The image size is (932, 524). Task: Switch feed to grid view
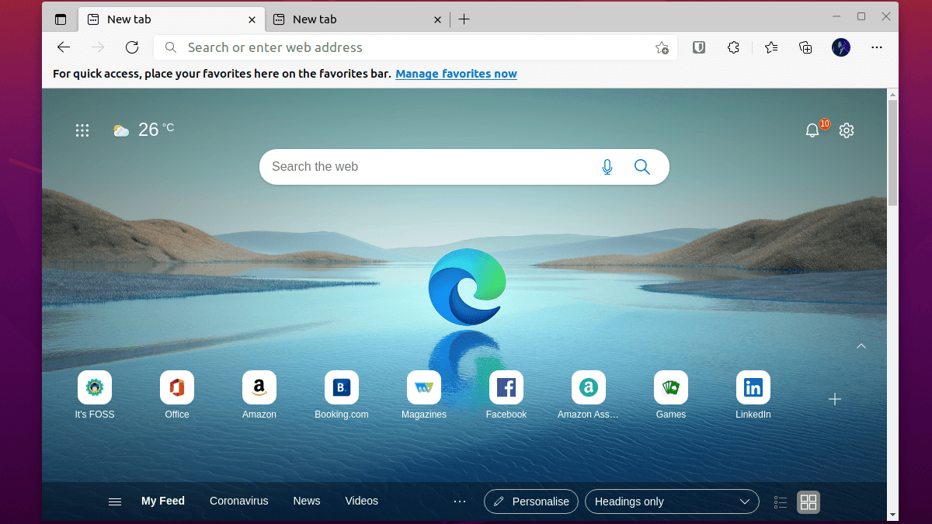click(809, 502)
